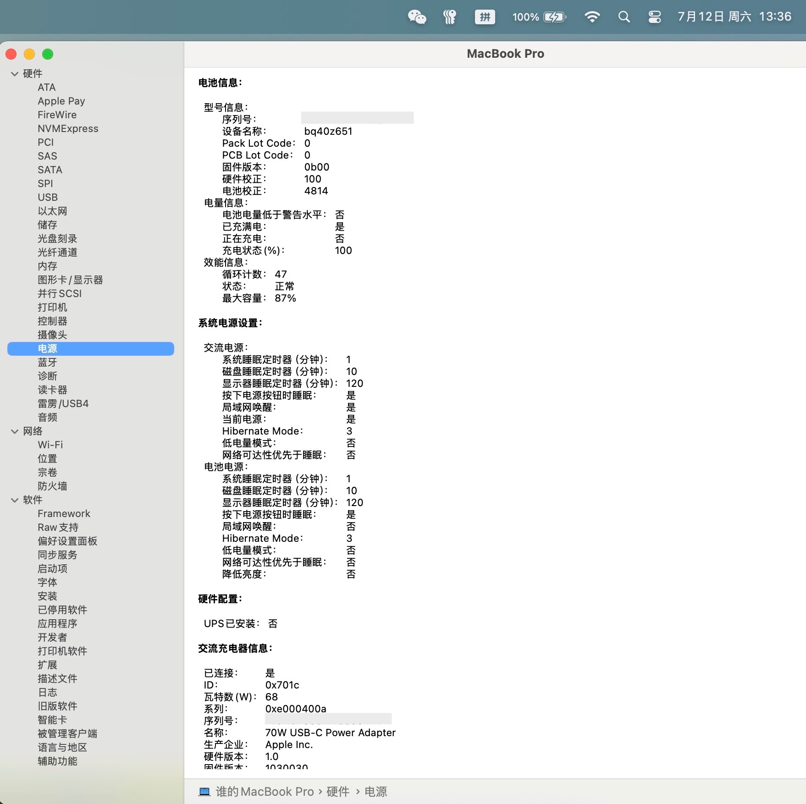This screenshot has height=804, width=806.
Task: Collapse the 网络 section
Action: [x=15, y=431]
